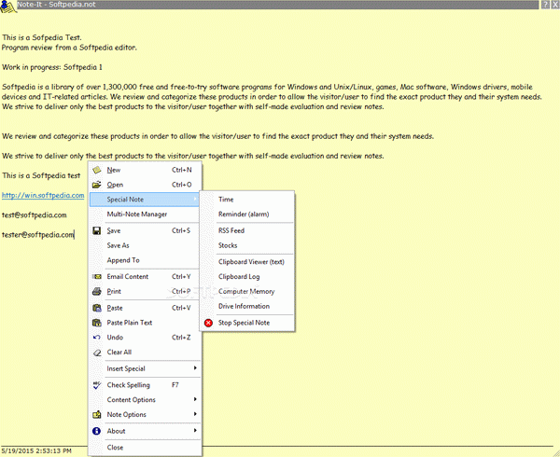Open the http://win.softpedia.com link
Image resolution: width=560 pixels, height=457 pixels.
point(43,195)
